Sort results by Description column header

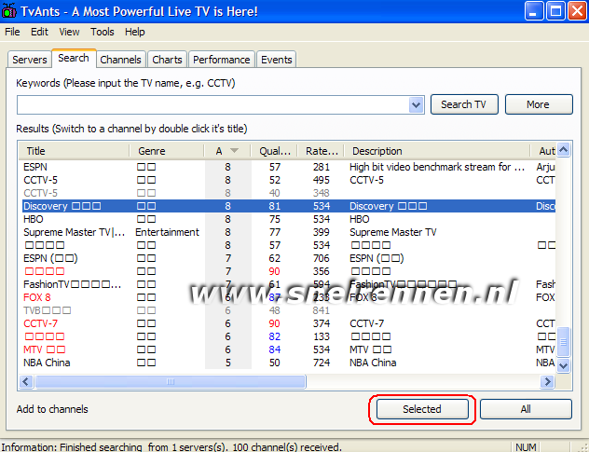437,151
